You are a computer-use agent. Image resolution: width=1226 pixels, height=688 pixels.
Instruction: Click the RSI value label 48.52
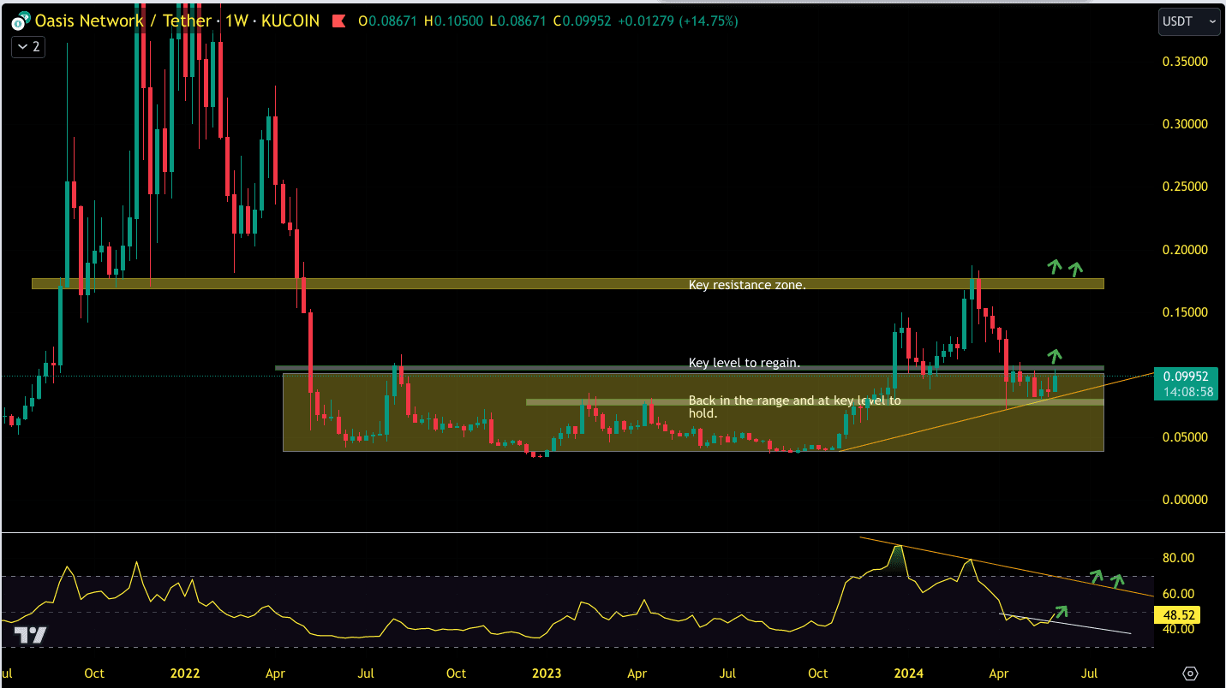1179,614
